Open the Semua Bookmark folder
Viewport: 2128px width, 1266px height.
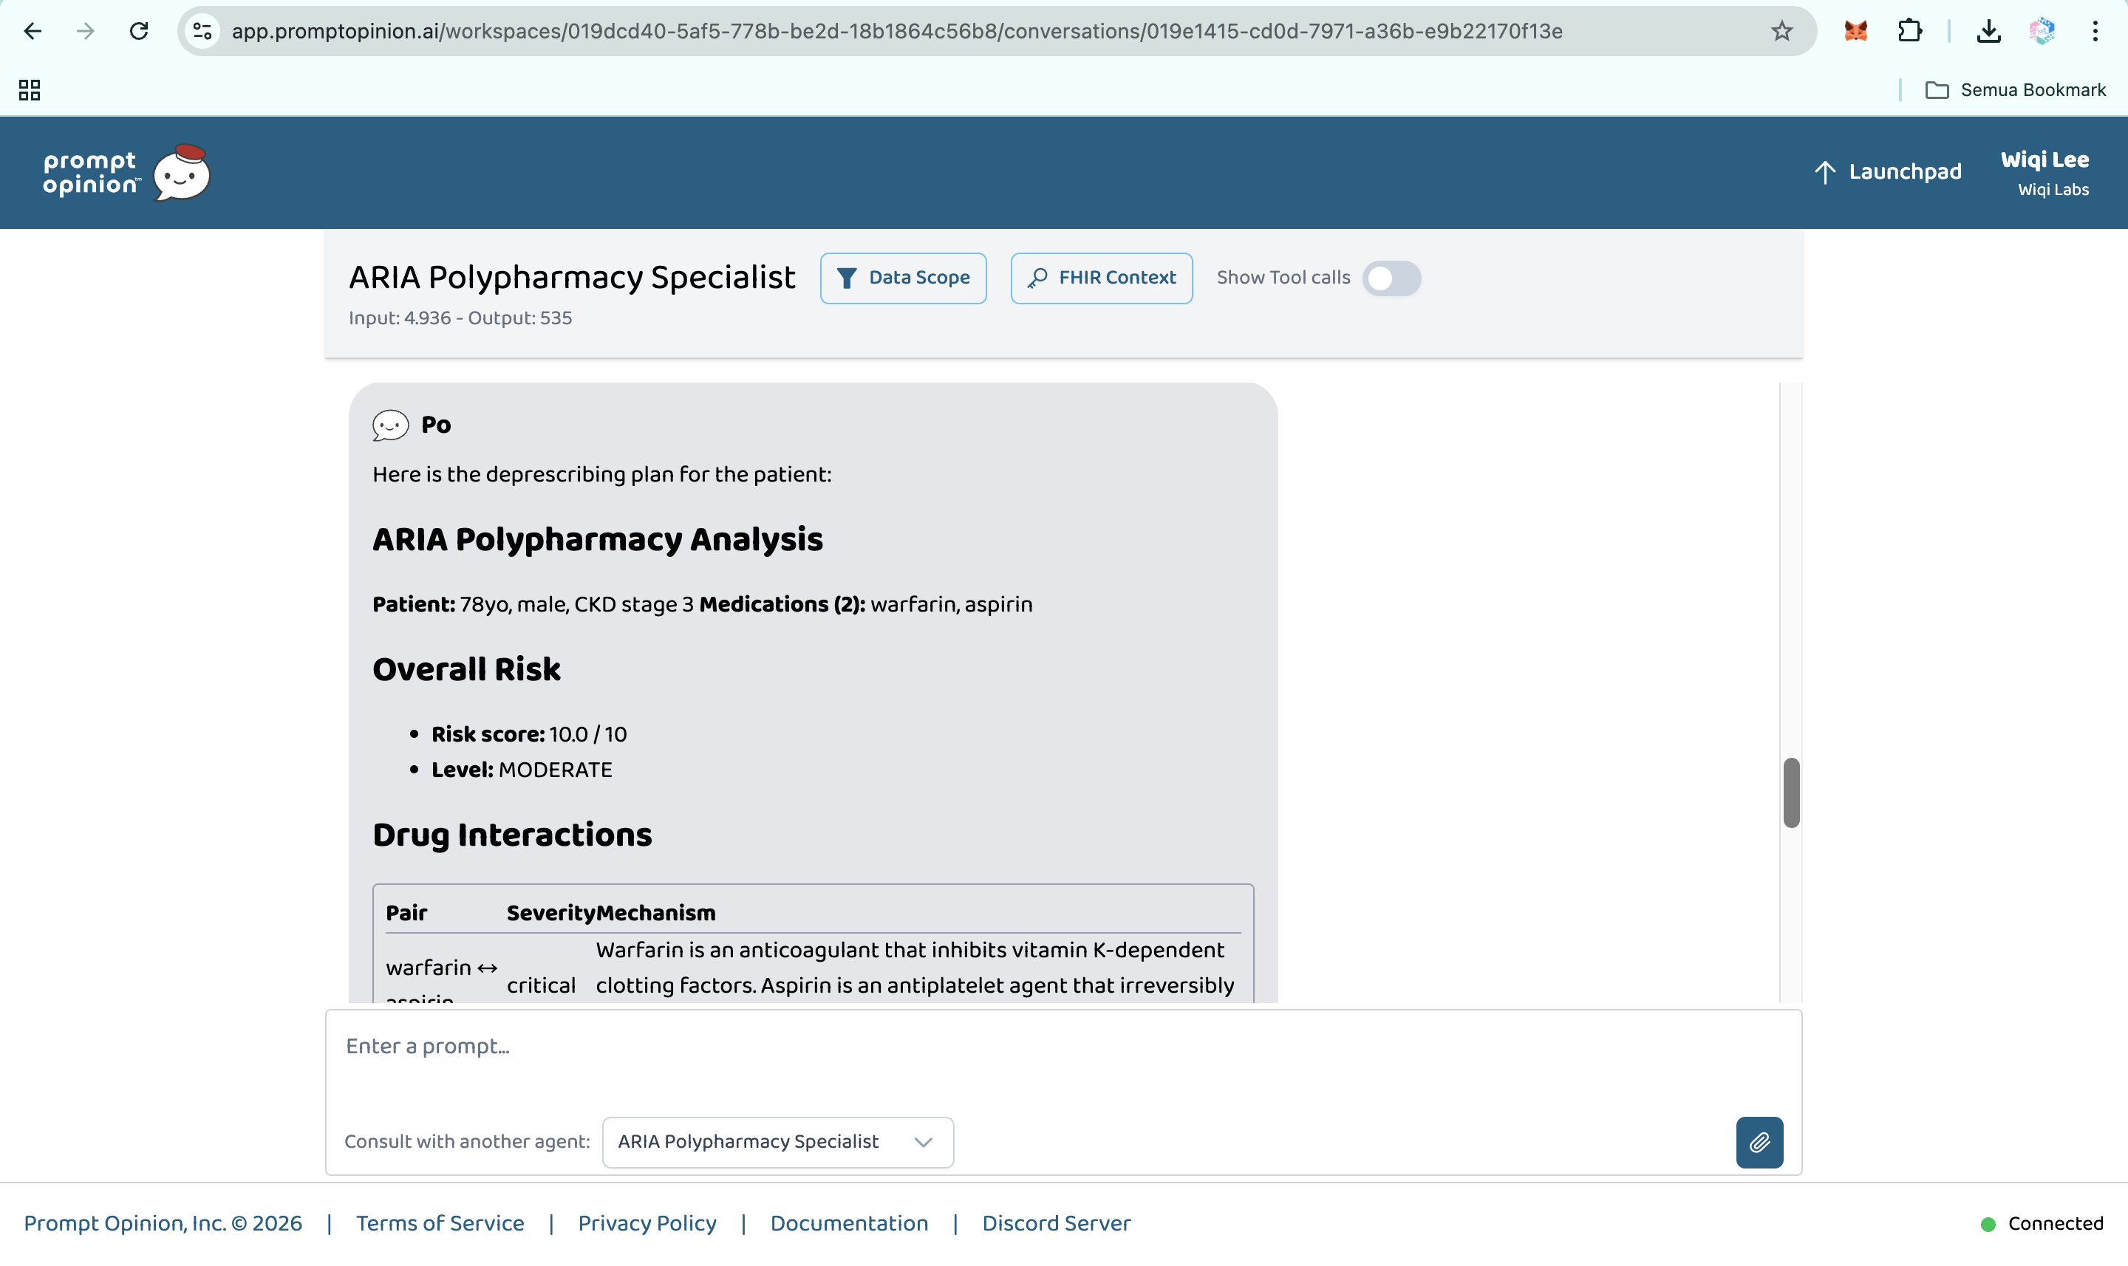[x=2016, y=89]
